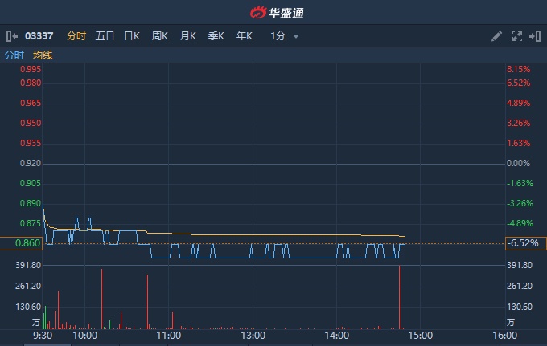Click the 14:00 time axis label

(x=336, y=336)
